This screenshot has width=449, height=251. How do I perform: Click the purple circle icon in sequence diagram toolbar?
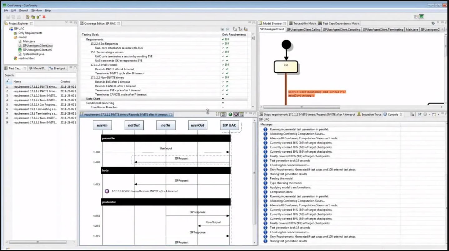coord(236,114)
